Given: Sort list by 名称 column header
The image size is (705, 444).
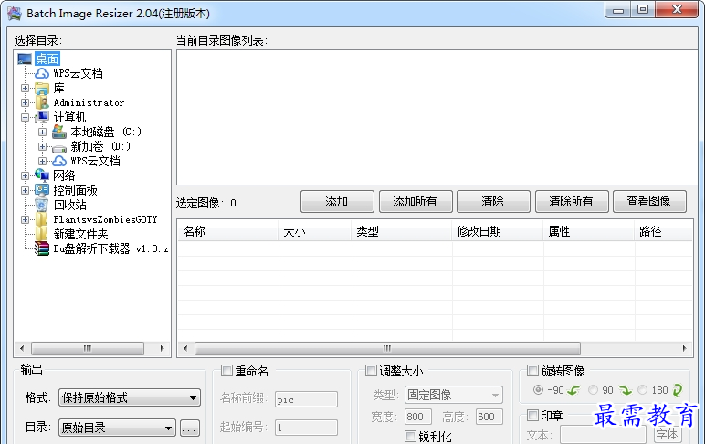Looking at the screenshot, I should point(228,232).
